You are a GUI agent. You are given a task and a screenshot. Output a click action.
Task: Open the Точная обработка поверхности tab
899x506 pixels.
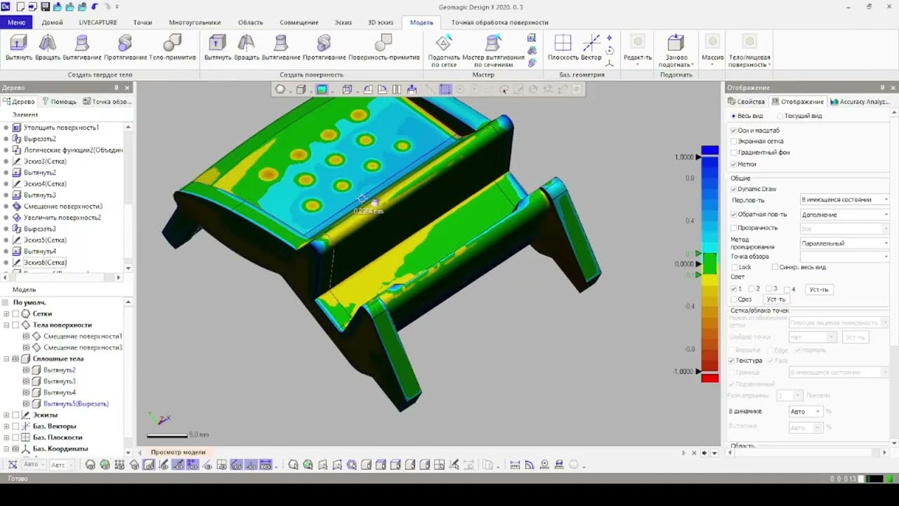[499, 22]
